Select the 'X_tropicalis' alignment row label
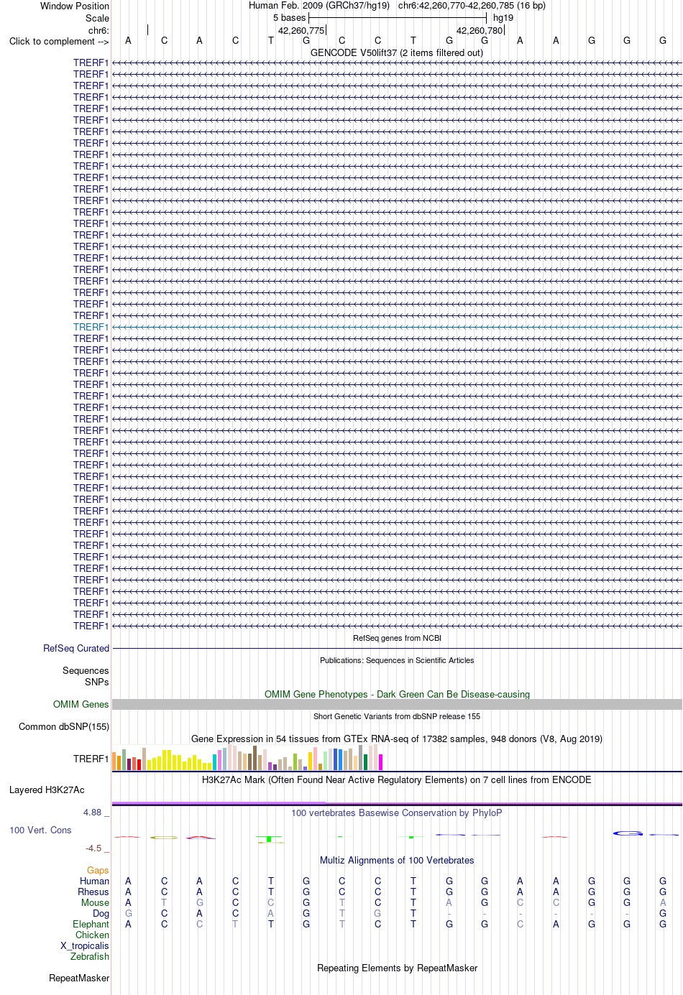 tap(85, 945)
